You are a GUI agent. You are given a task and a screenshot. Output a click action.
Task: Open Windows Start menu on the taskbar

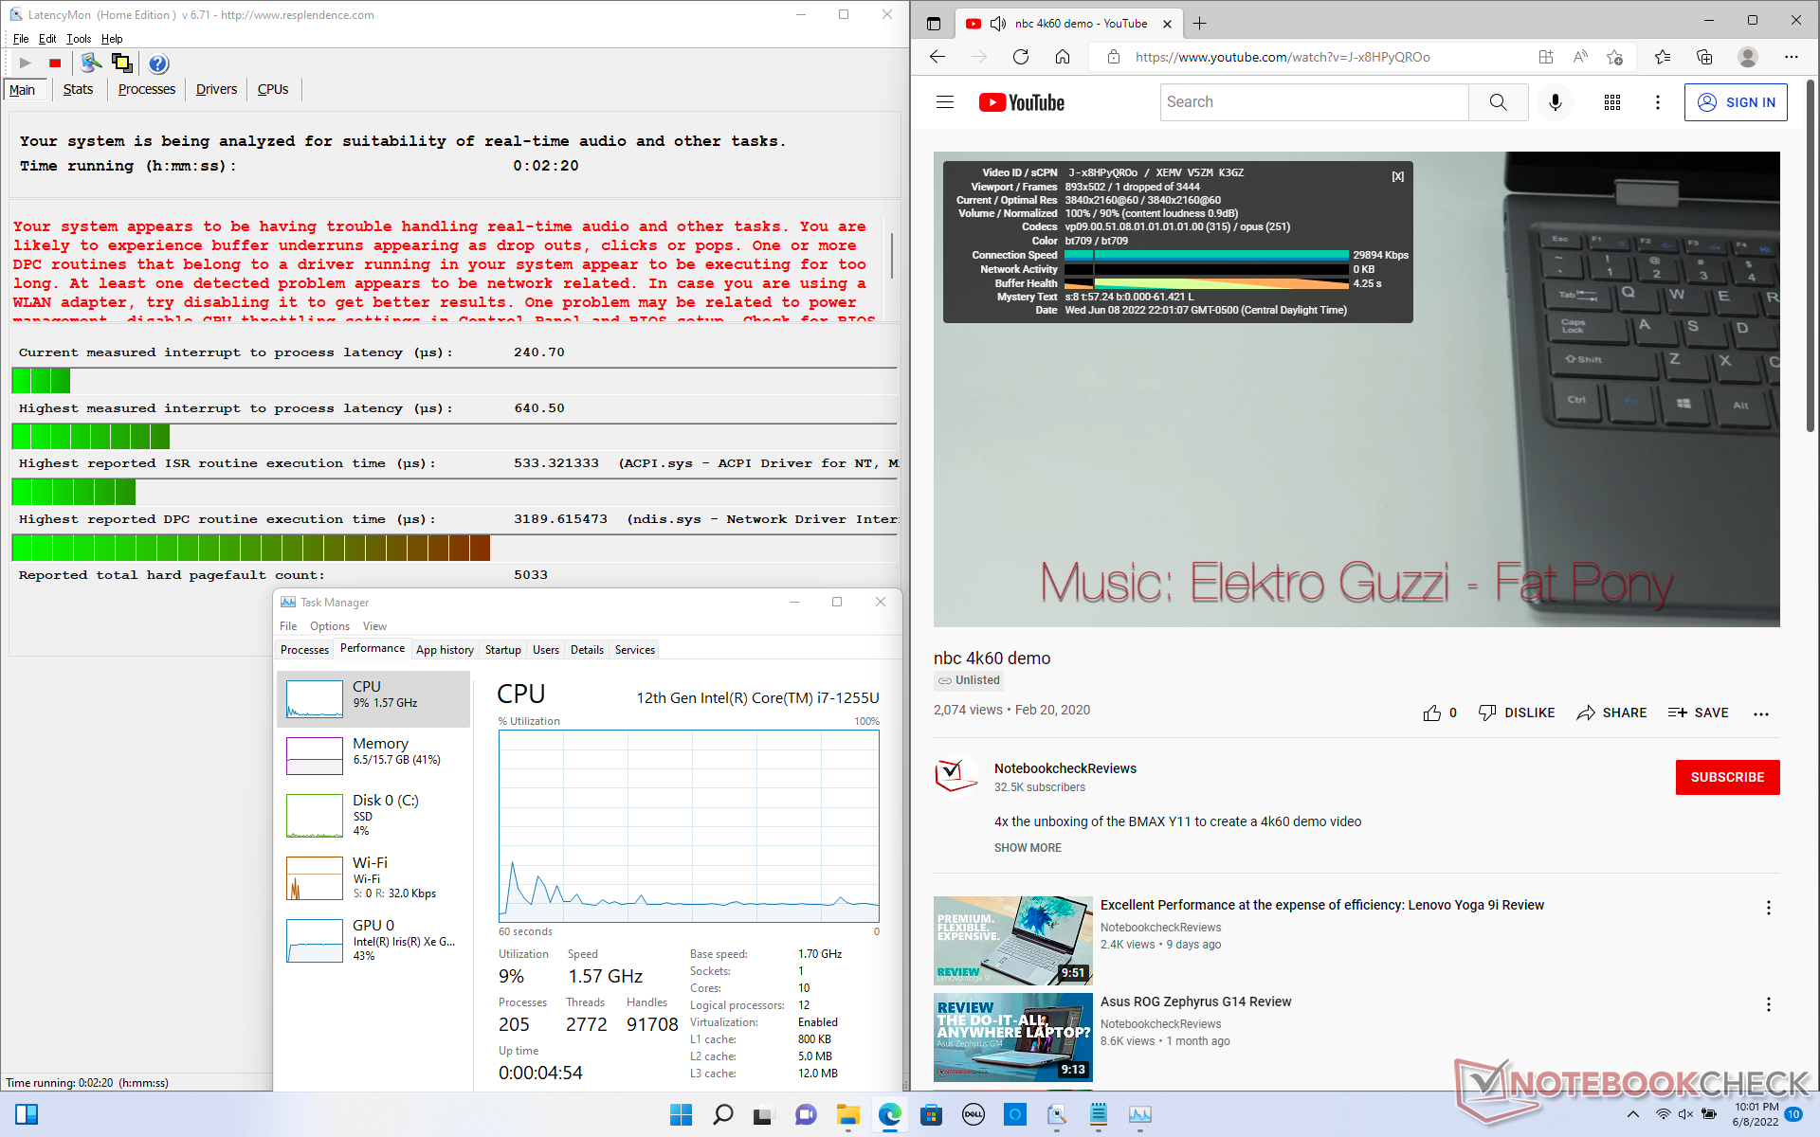681,1114
